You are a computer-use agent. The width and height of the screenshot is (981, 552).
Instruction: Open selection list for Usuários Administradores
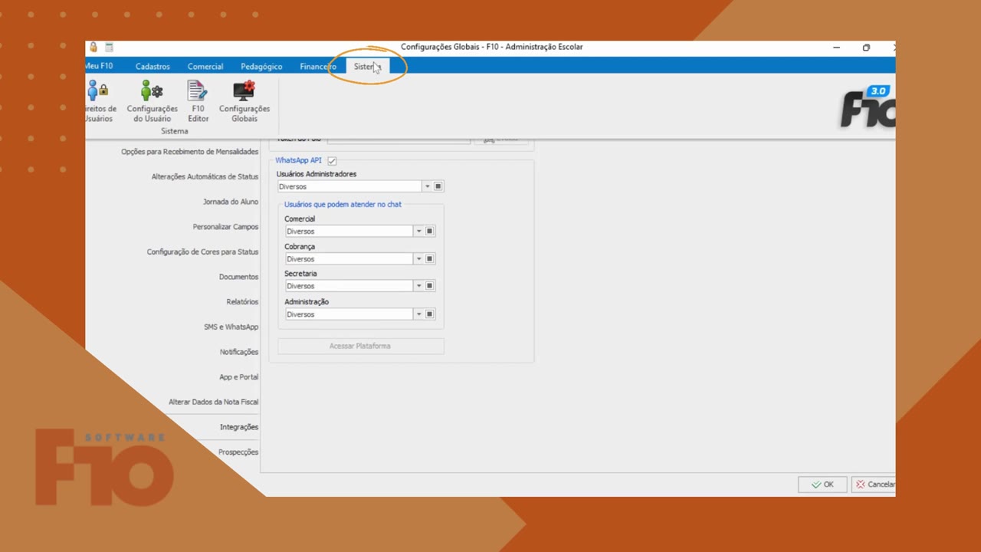(x=438, y=186)
